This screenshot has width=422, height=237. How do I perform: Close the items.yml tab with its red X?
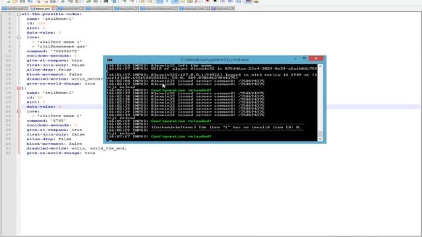[53, 9]
